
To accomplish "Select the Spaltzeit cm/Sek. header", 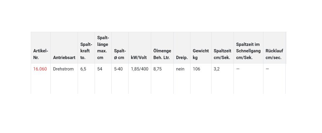I will [x=222, y=54].
